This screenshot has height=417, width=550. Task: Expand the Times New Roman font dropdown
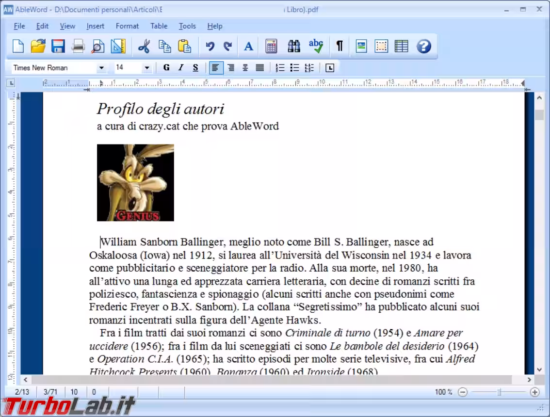(101, 68)
